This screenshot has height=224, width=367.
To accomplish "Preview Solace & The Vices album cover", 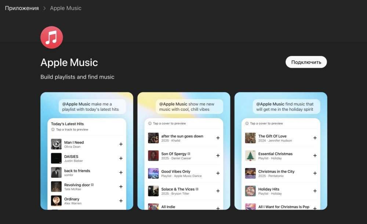I will tap(153, 191).
